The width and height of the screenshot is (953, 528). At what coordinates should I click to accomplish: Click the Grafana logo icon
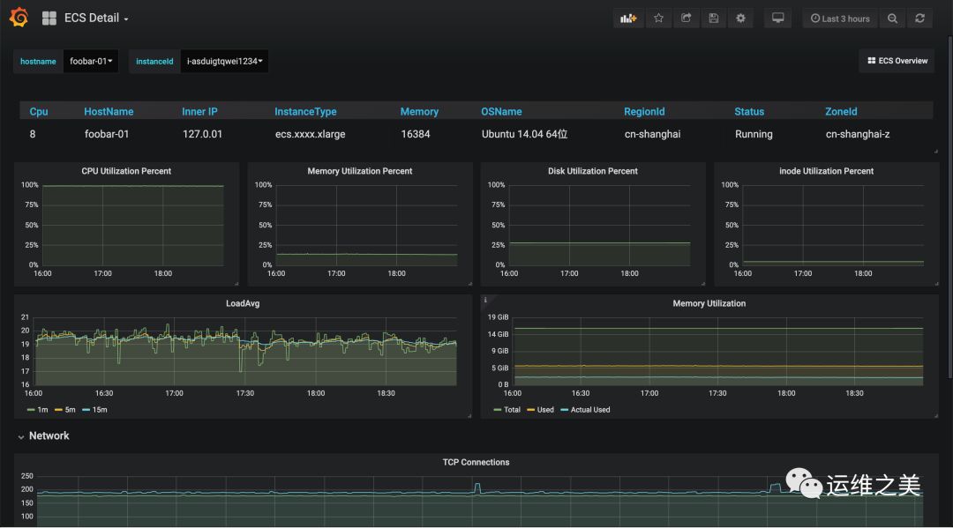click(x=19, y=17)
